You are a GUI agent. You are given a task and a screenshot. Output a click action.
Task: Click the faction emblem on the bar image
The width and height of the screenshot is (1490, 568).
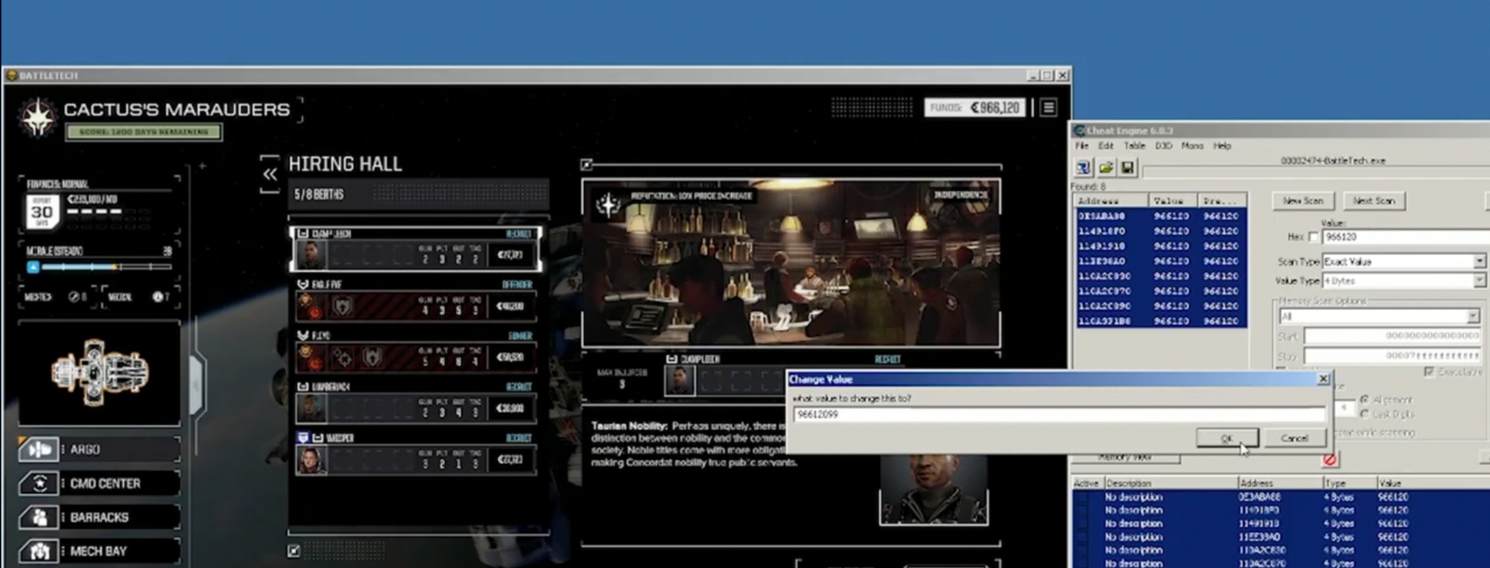tap(608, 204)
